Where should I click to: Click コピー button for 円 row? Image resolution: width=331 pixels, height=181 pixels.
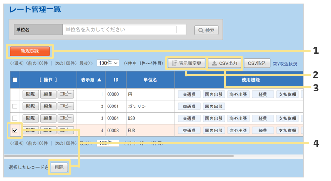66,94
